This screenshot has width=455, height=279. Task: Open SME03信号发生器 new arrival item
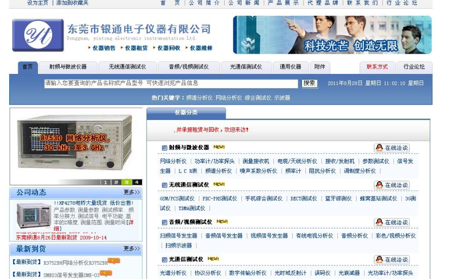(x=72, y=275)
